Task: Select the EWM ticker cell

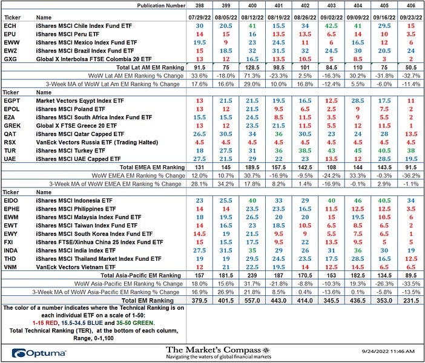Action: click(11, 217)
